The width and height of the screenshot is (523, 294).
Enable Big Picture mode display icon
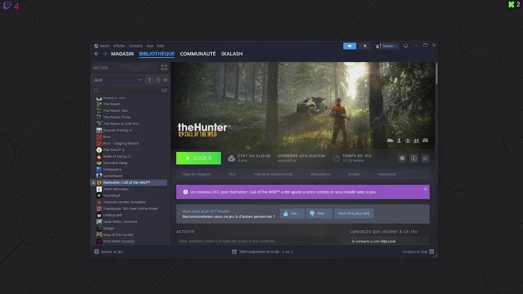pyautogui.click(x=406, y=46)
